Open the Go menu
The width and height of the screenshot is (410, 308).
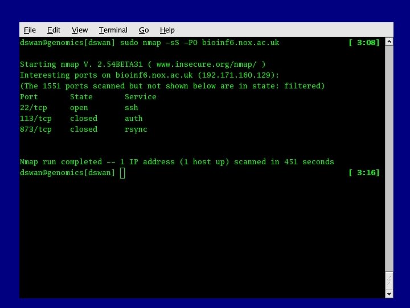[x=144, y=30]
